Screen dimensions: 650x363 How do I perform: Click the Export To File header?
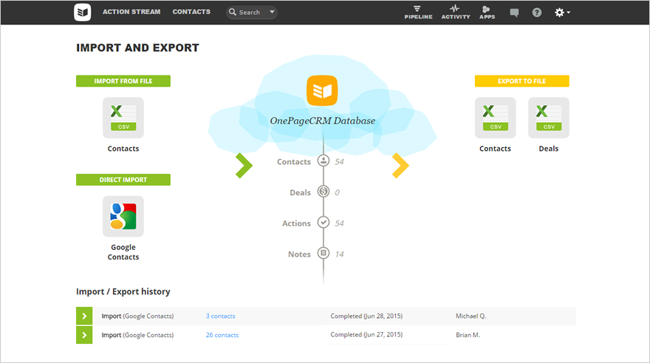522,81
